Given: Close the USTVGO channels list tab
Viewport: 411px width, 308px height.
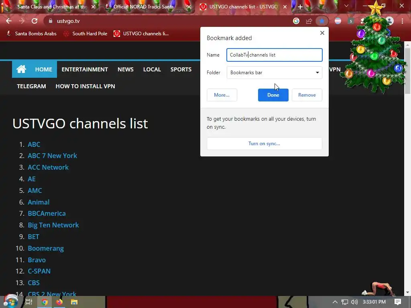Looking at the screenshot, I should [285, 7].
